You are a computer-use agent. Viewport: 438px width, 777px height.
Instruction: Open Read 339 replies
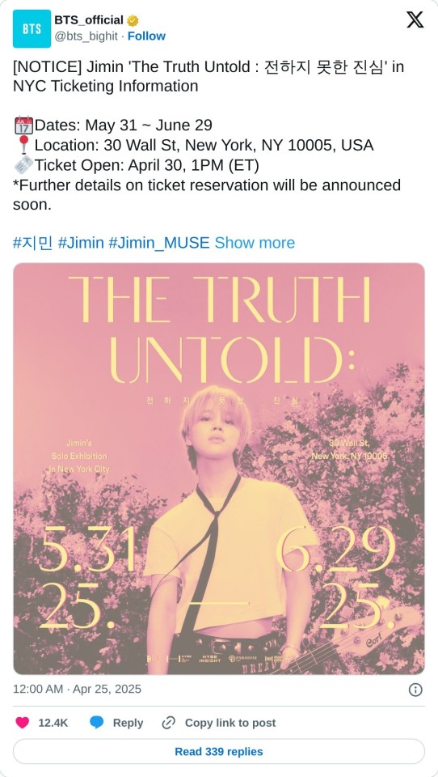point(219,751)
